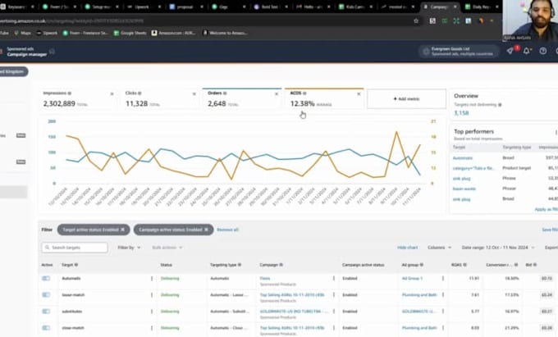Screen dimensions: 558x337
Task: Click Remove all filters link
Action: (228, 230)
